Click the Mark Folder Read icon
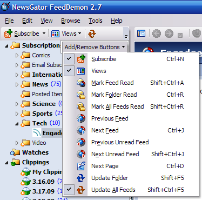Viewport: 202px width, 200px height. point(81,95)
